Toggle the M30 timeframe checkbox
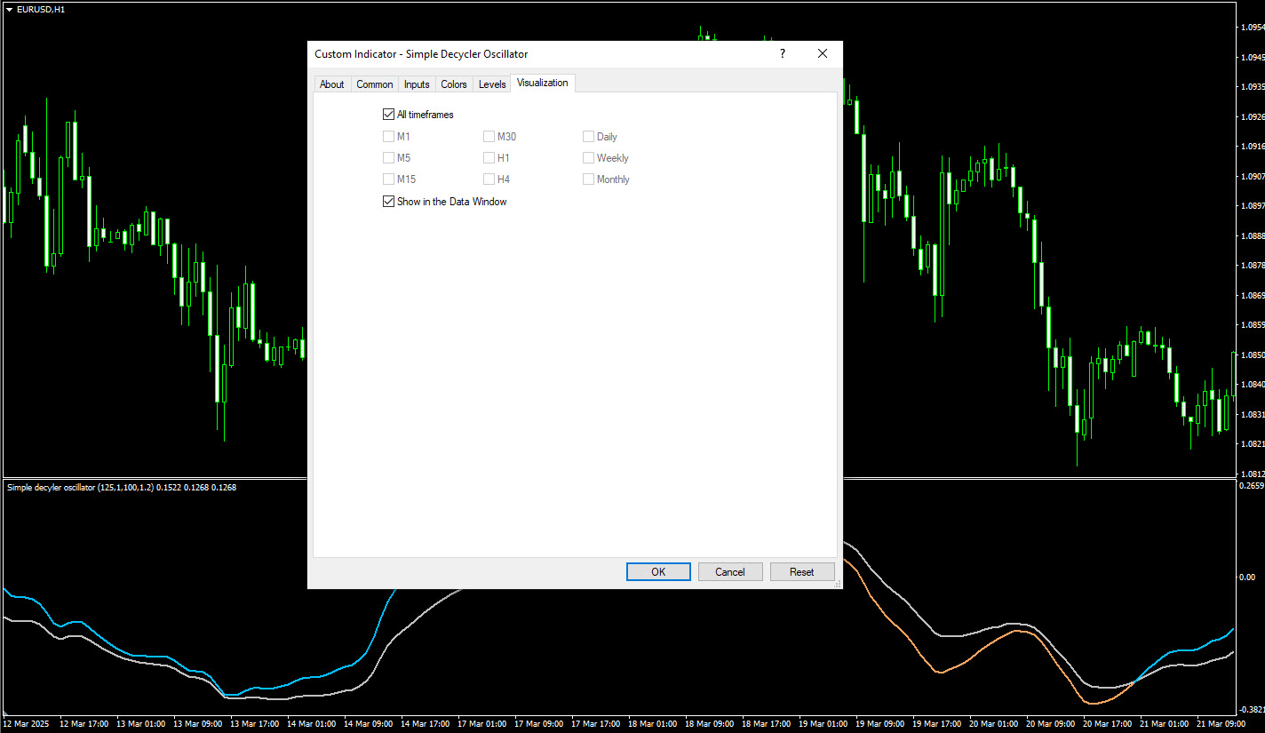 [x=489, y=137]
